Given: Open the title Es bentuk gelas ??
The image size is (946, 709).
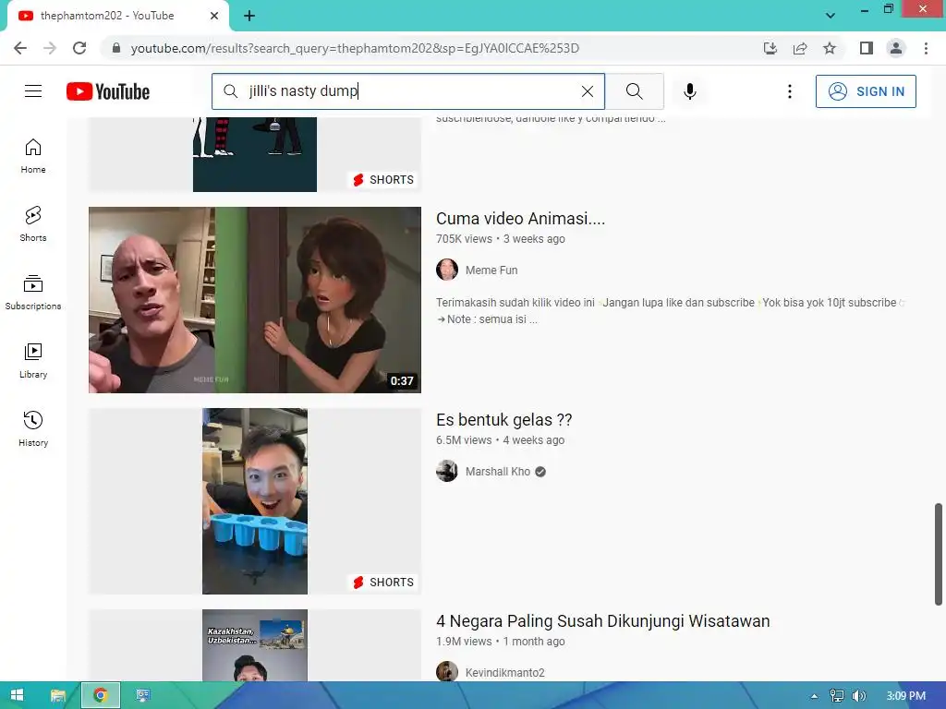Looking at the screenshot, I should click(503, 420).
